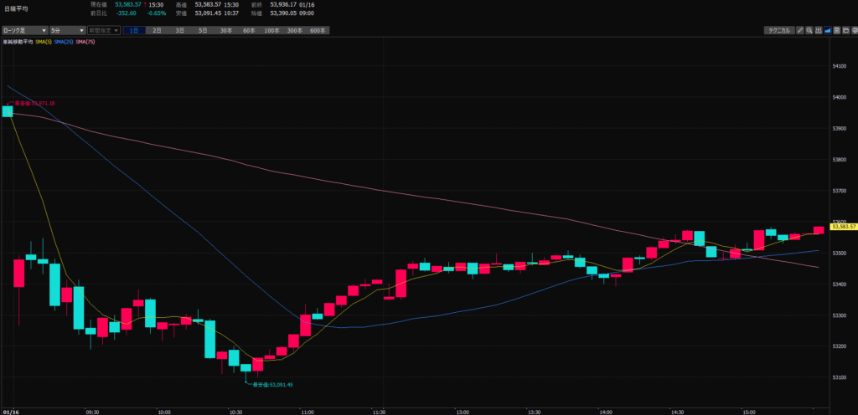Toggle the blue area chart icon

tap(827, 30)
